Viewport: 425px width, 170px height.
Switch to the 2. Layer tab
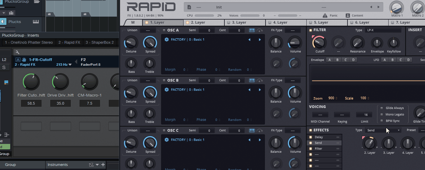[204, 22]
